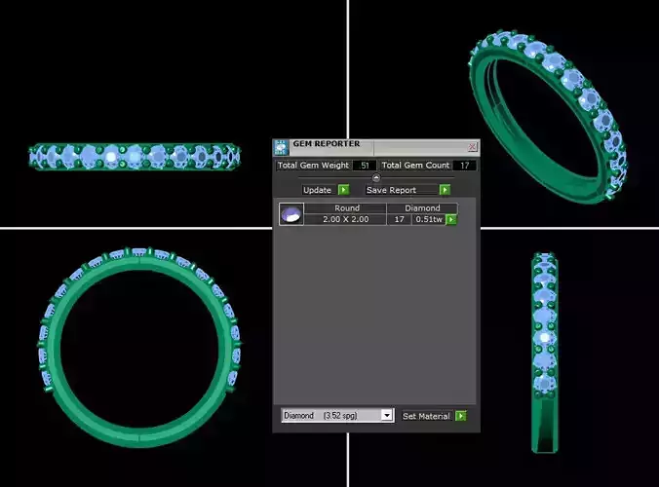659x487 pixels.
Task: Click the GEM REPORTER title text
Action: (x=327, y=143)
